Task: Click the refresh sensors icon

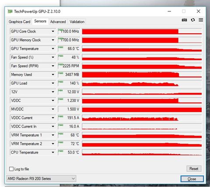Action: (193, 20)
